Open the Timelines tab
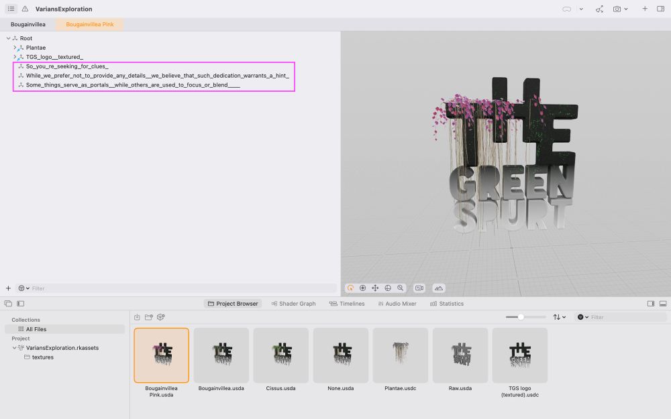The height and width of the screenshot is (419, 671). [347, 304]
